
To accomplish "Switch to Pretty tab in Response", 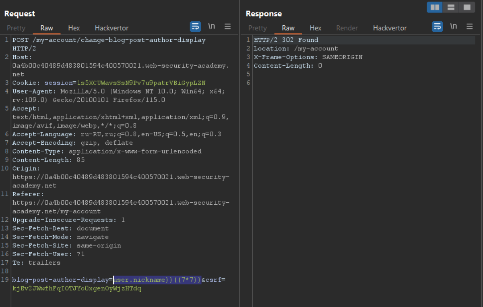I will pos(258,28).
